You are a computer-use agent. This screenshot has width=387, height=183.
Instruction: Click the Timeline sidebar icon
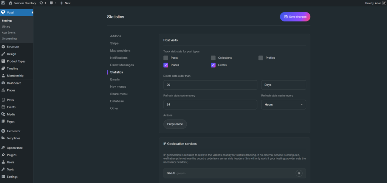click(x=3, y=69)
